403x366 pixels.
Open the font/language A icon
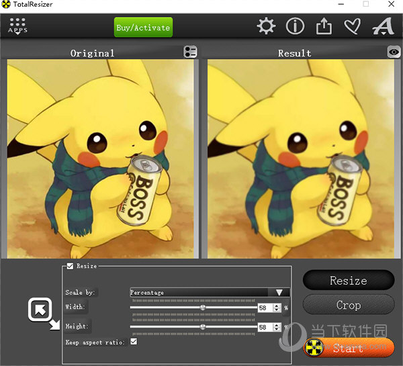tap(384, 26)
